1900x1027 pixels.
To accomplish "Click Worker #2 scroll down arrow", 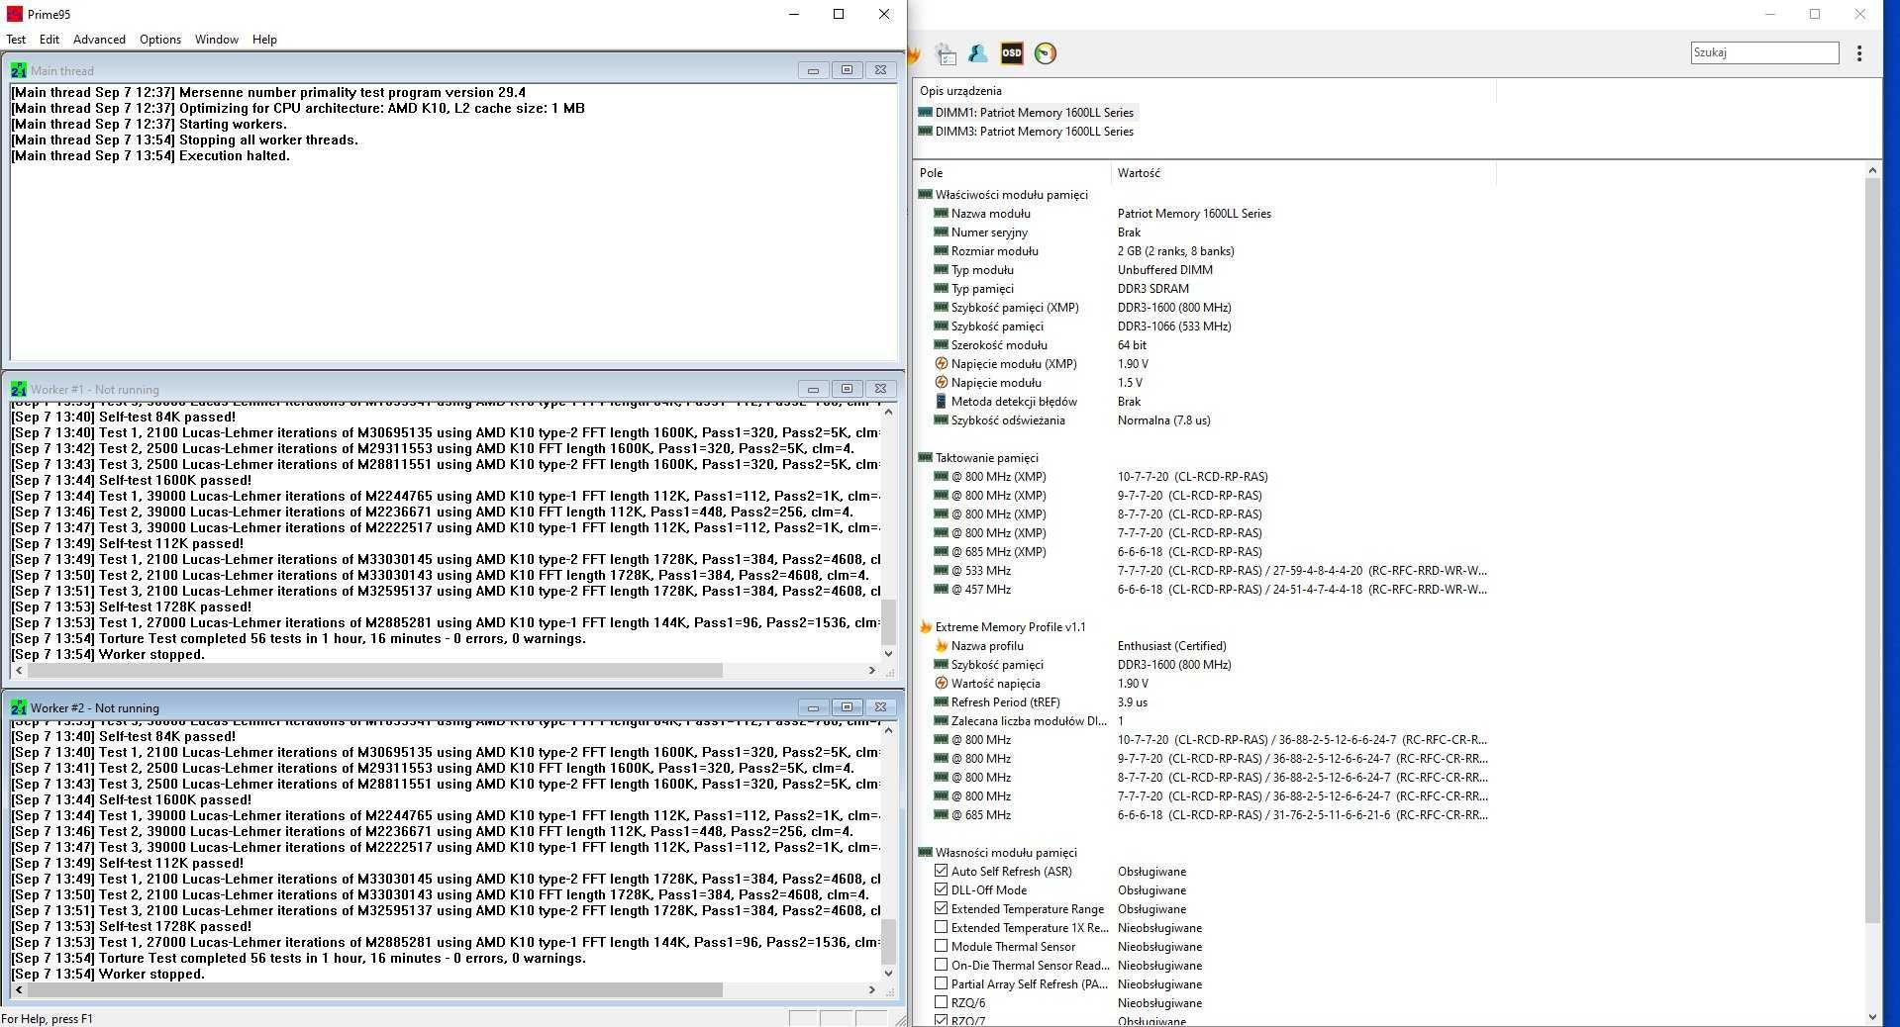I will (888, 973).
